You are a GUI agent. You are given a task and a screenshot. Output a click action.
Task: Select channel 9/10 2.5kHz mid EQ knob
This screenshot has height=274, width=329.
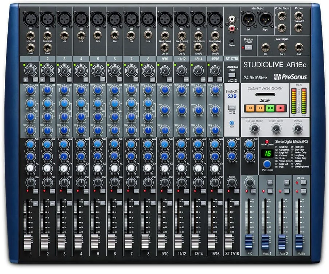coord(165,110)
